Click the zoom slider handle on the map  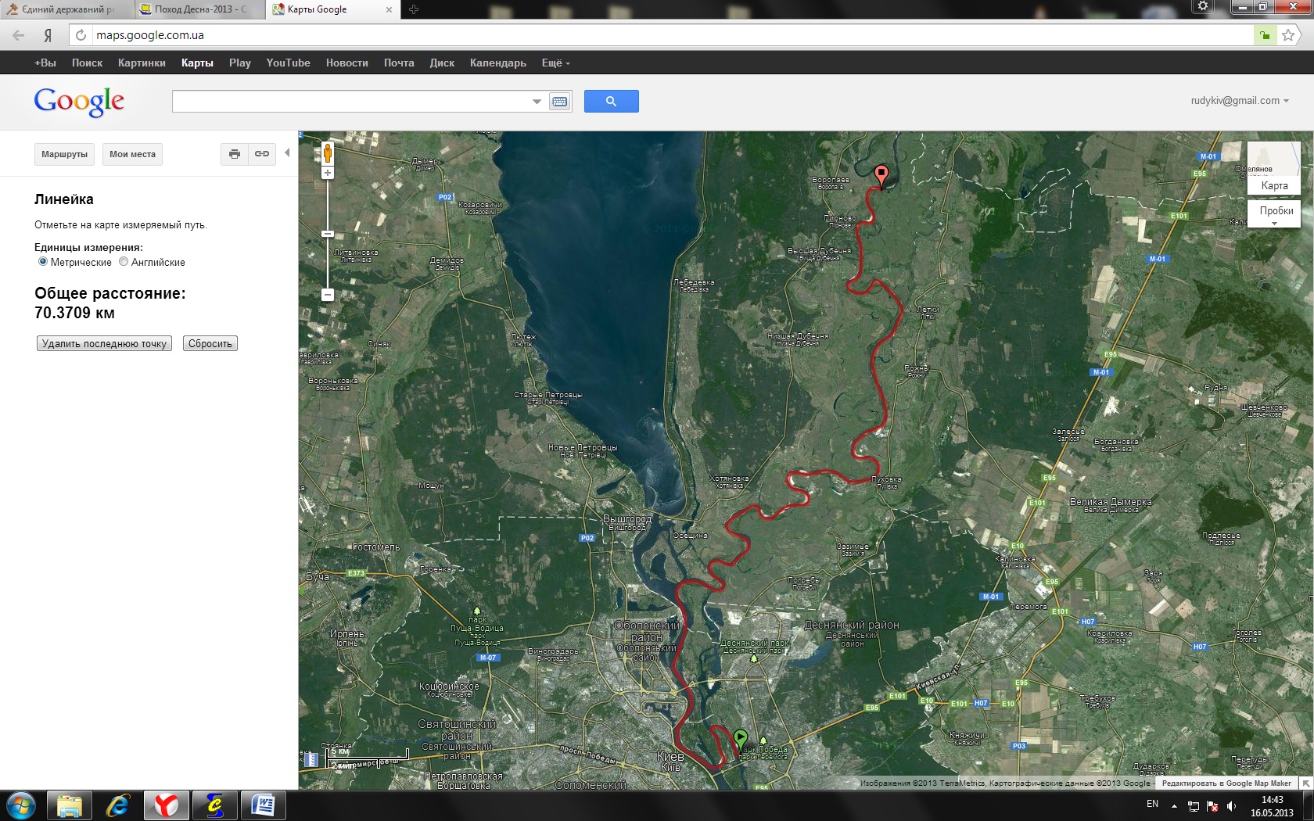pos(328,234)
